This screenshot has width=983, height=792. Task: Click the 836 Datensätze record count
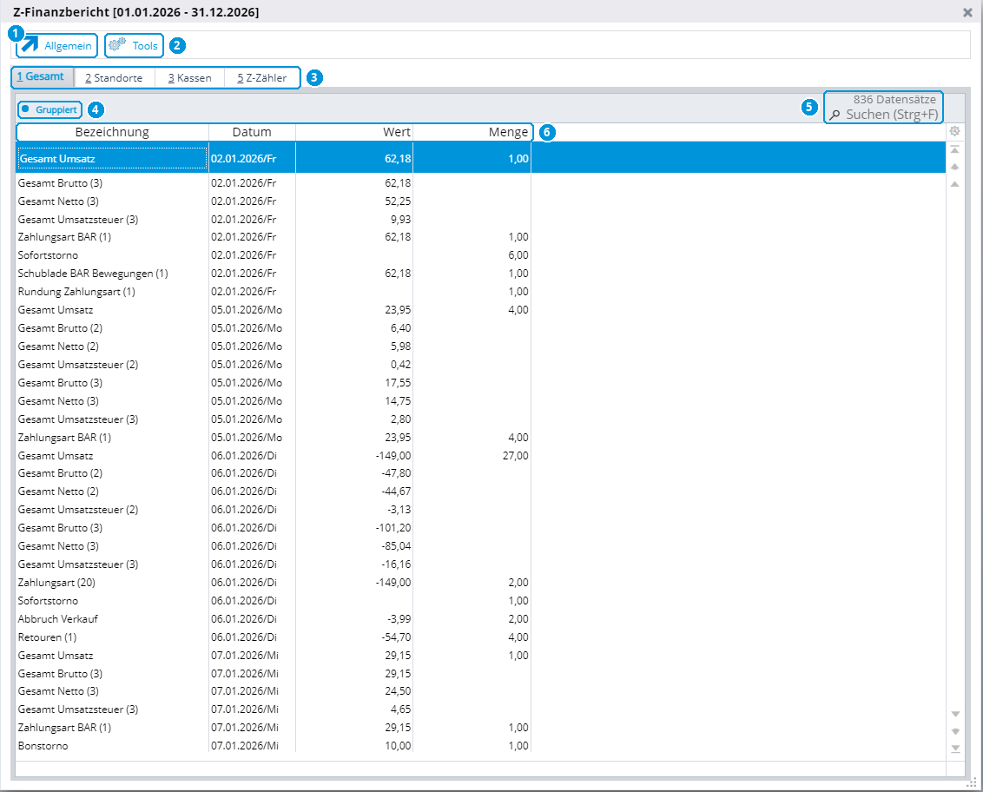click(894, 99)
